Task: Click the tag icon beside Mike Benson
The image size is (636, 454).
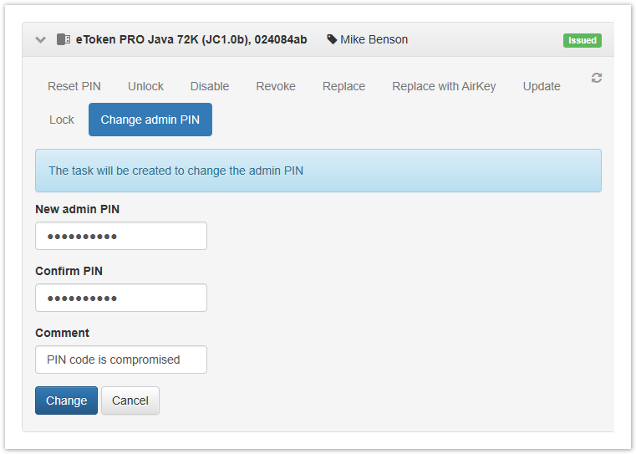Action: [332, 39]
